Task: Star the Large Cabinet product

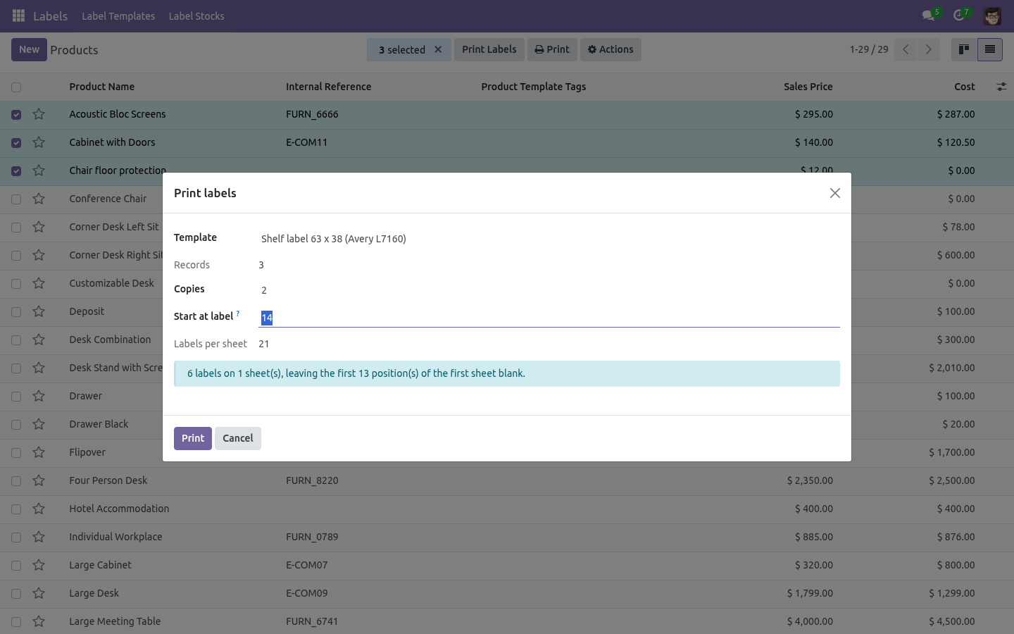Action: 39,565
